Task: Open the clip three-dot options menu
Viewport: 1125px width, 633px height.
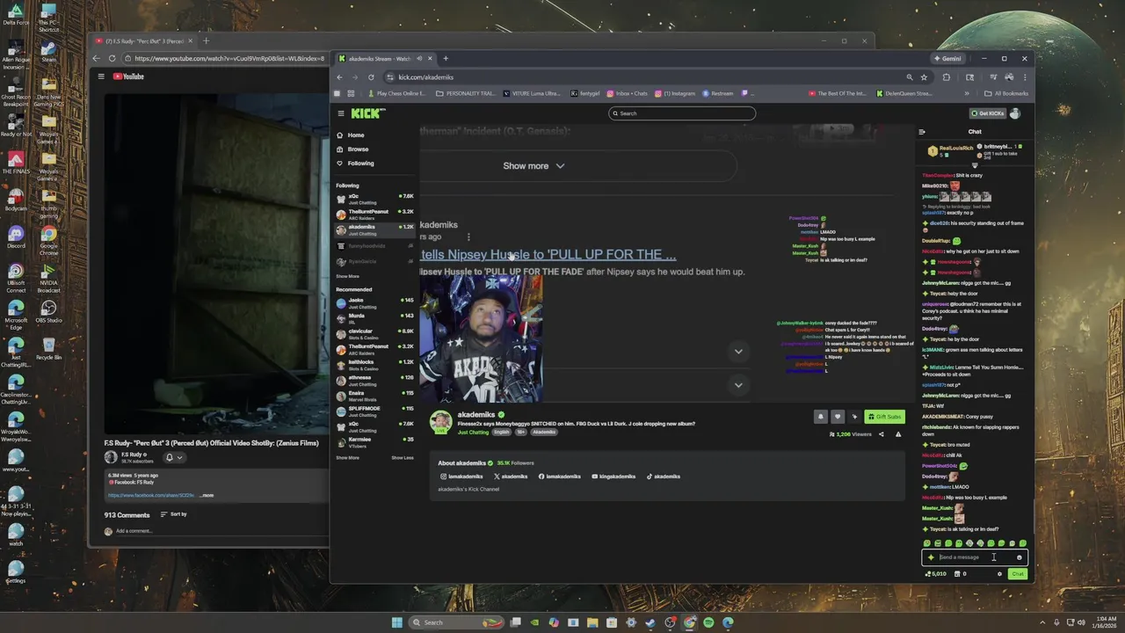Action: coord(468,237)
